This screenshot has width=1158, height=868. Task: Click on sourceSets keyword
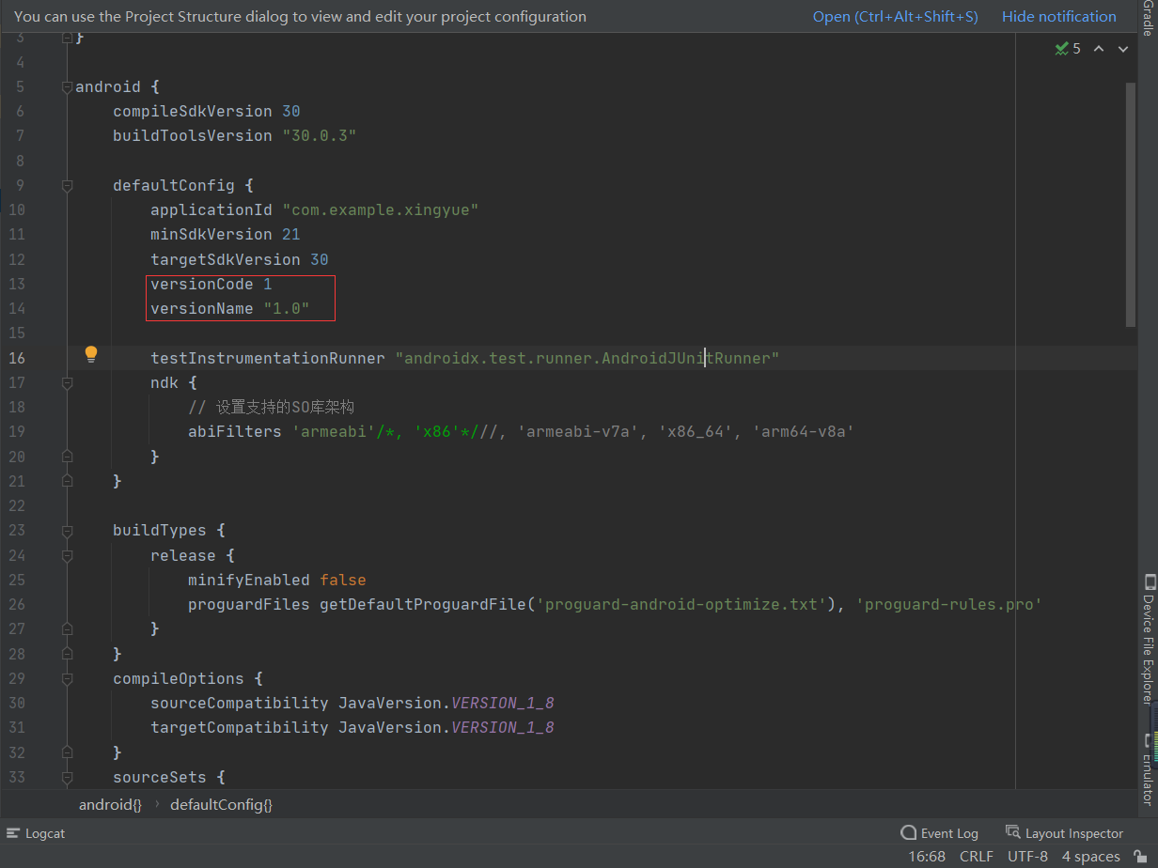point(160,777)
